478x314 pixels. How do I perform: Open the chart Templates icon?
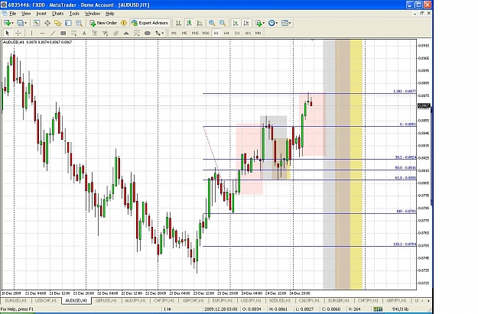(x=285, y=23)
